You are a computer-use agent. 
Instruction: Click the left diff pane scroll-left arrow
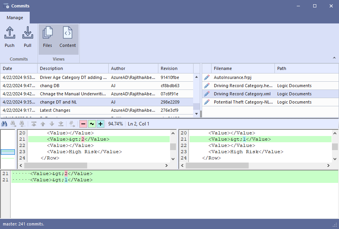pyautogui.click(x=21, y=165)
